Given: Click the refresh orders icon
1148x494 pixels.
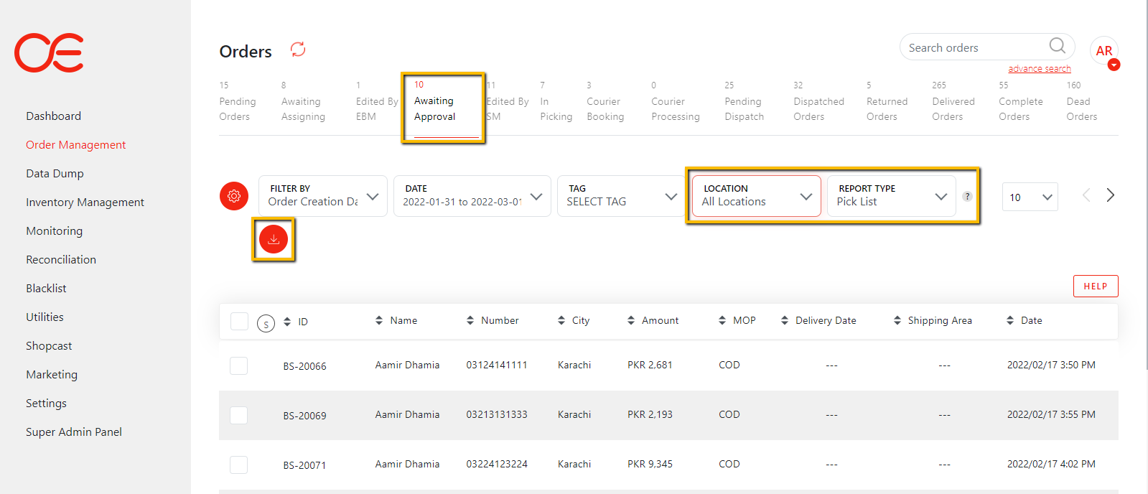Looking at the screenshot, I should pos(298,50).
